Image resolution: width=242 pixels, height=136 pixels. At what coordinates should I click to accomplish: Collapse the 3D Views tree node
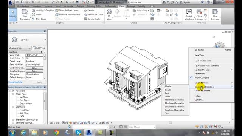(x=13, y=107)
